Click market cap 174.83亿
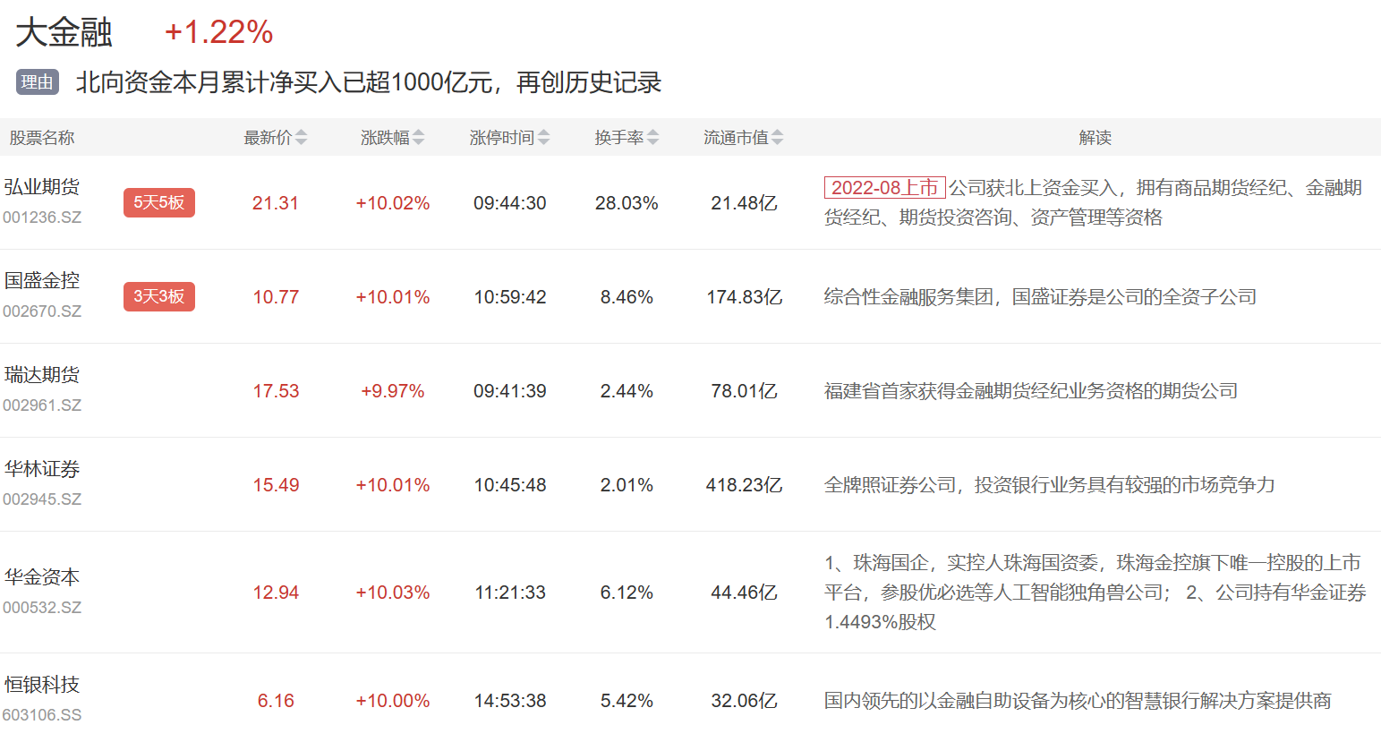Image resolution: width=1381 pixels, height=742 pixels. tap(744, 297)
